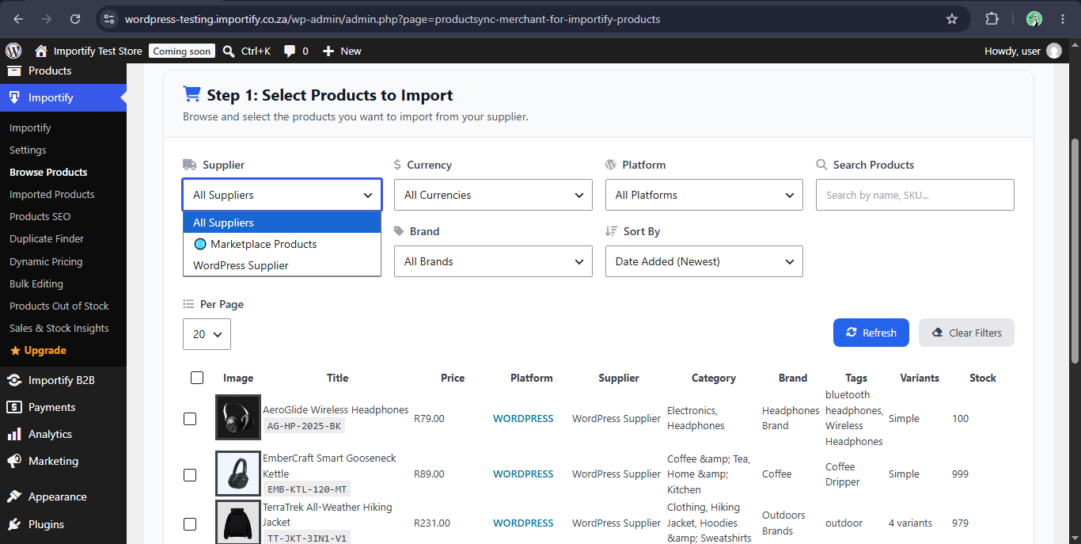Screen dimensions: 1081x544
Task: Open the comments bubble icon
Action: point(290,51)
